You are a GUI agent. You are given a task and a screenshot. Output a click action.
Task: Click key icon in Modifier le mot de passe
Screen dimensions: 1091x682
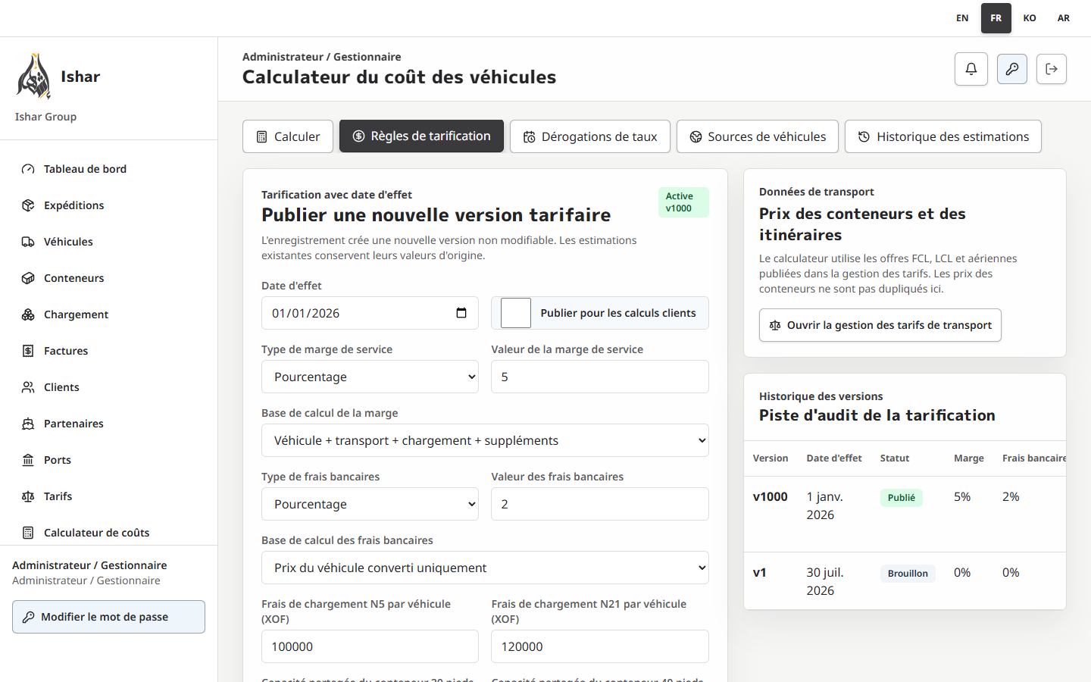click(28, 617)
